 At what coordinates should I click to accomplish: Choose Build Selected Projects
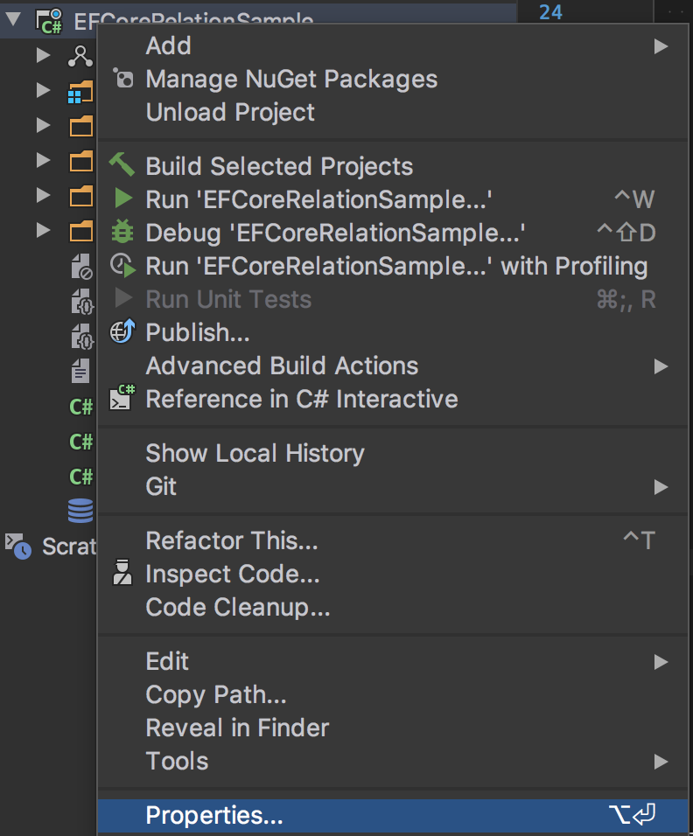point(393,166)
